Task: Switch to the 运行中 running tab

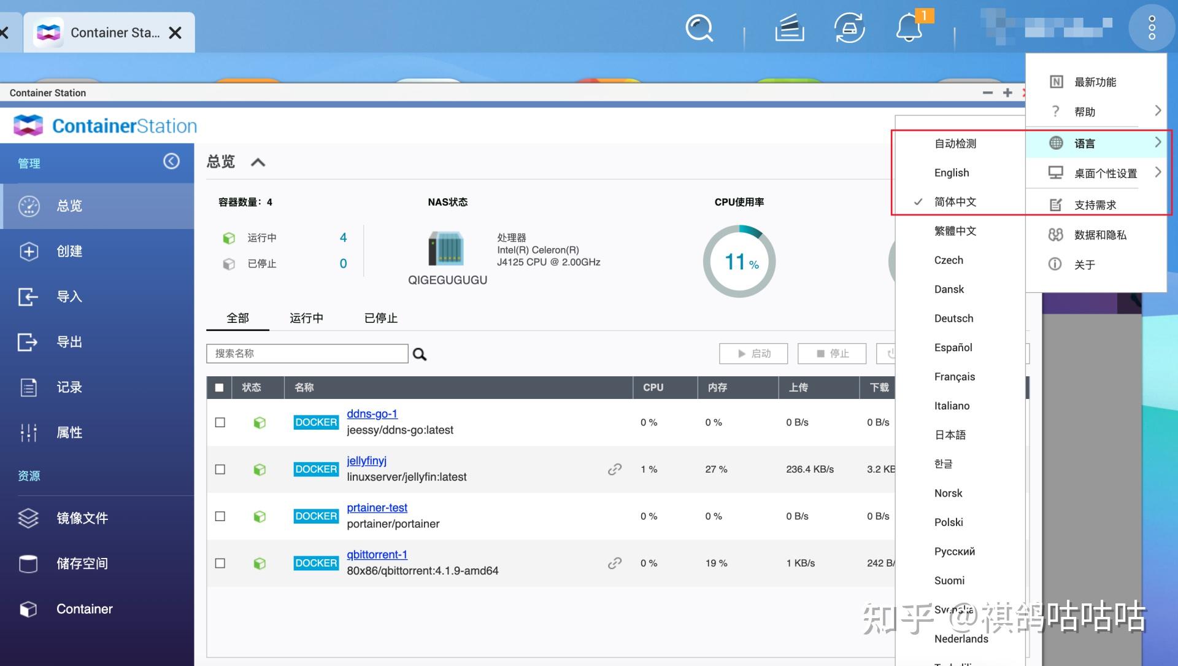Action: click(306, 318)
